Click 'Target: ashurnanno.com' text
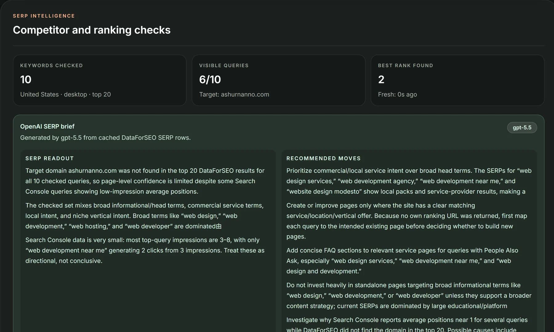 [x=234, y=94]
